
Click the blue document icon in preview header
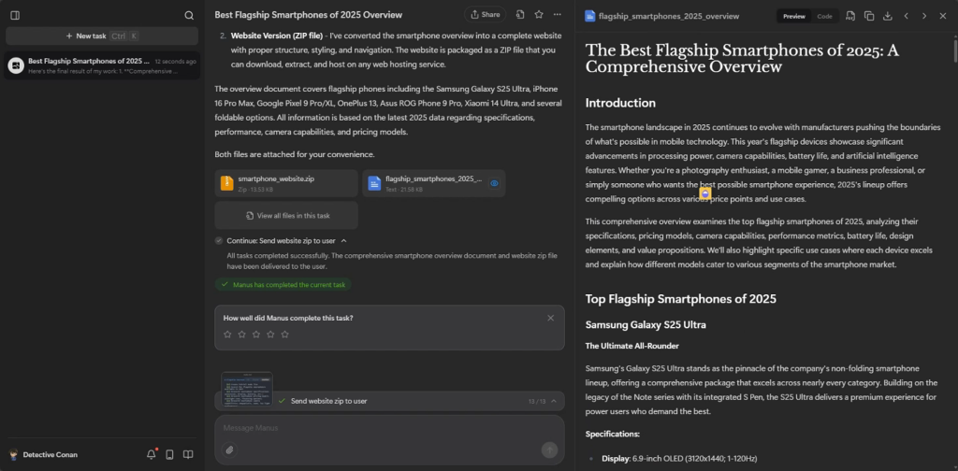pos(589,16)
